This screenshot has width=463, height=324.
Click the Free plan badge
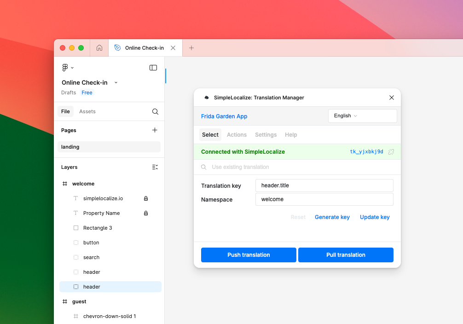click(87, 93)
